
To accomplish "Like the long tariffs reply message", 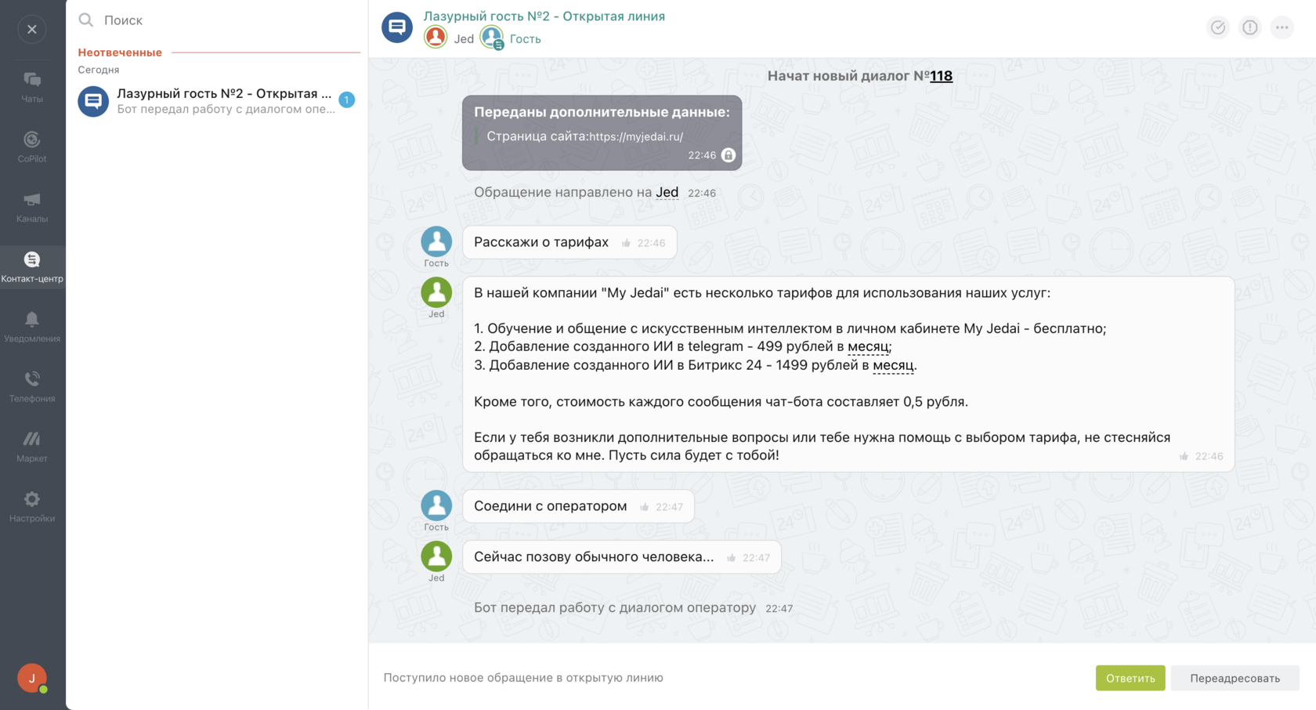I will (x=1184, y=457).
